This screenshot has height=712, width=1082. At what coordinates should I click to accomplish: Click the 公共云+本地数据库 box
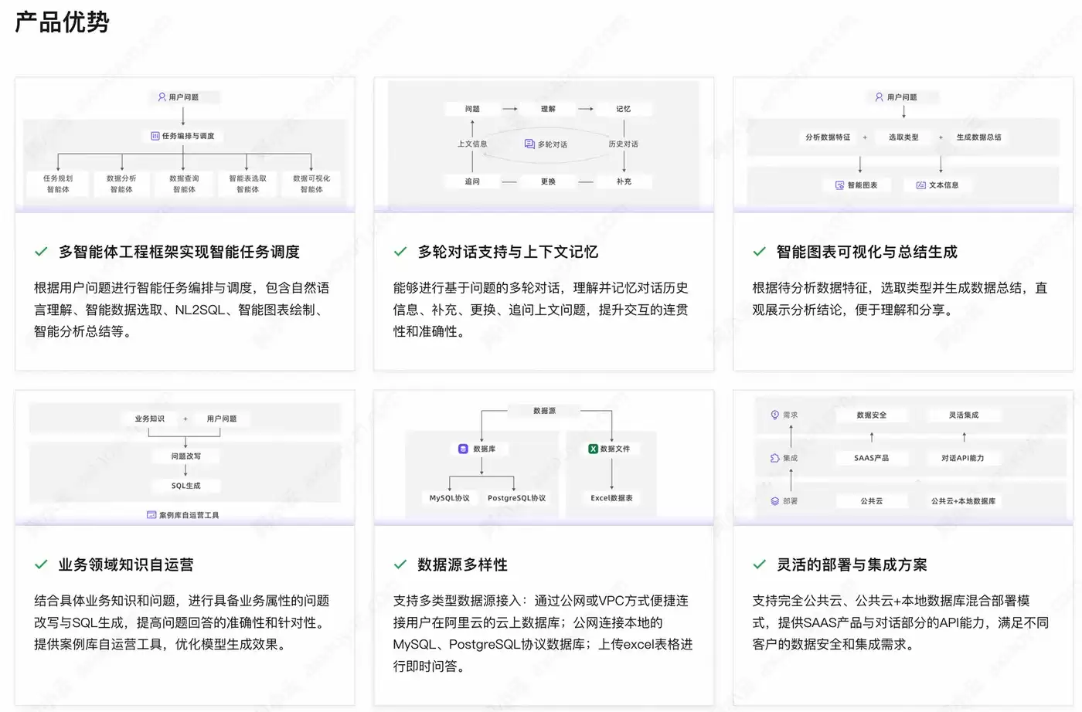tap(964, 501)
